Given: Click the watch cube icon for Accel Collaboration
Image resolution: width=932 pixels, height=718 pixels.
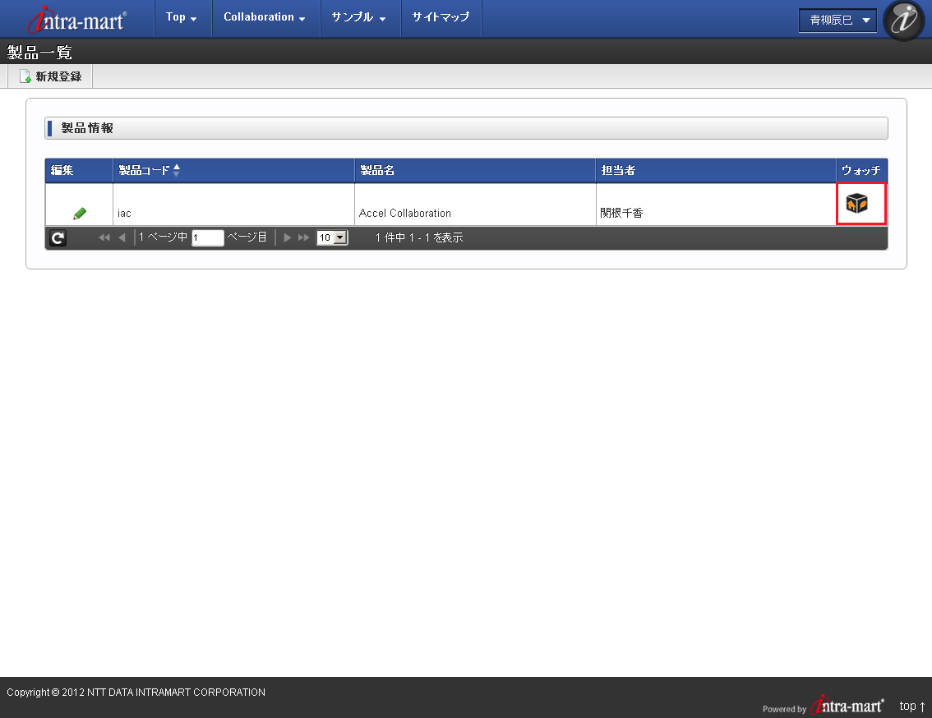Looking at the screenshot, I should click(856, 203).
